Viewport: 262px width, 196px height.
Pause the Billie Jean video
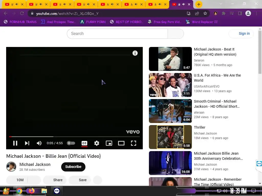pos(15,143)
